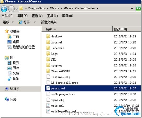Select the vpxd.cfg file
Image resolution: width=142 pixels, height=118 pixels.
[x=58, y=100]
